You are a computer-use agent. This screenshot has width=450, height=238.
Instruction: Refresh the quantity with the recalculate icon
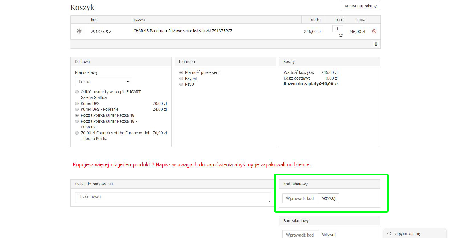pyautogui.click(x=341, y=35)
